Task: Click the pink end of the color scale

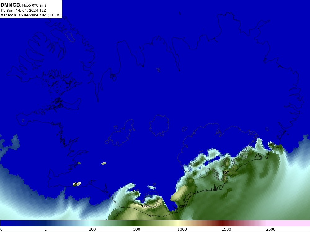Action: point(288,223)
